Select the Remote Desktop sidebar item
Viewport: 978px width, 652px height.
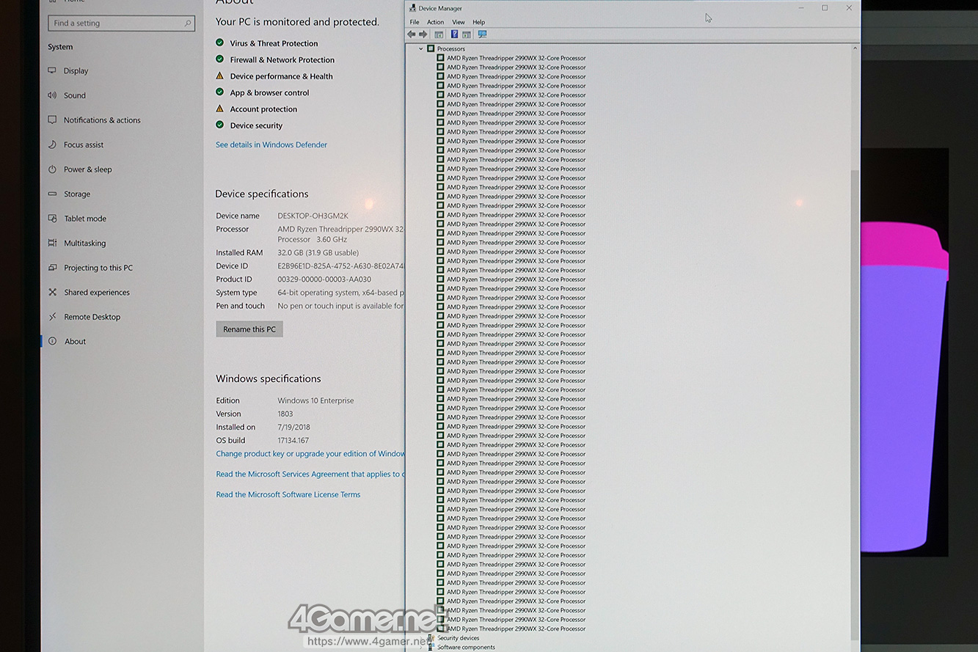92,317
